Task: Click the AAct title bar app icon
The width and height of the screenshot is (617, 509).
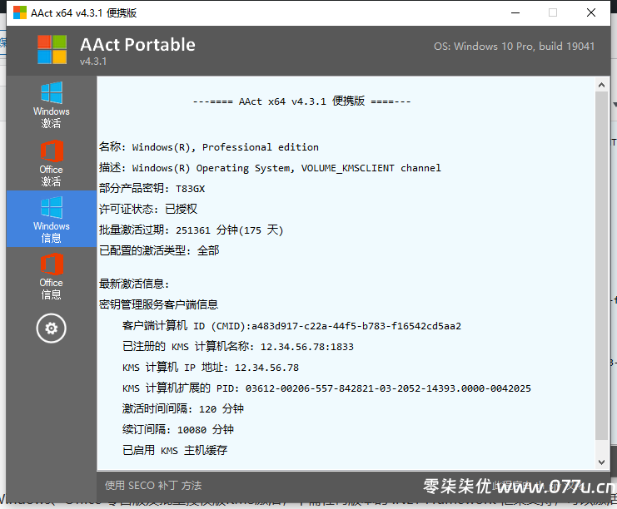Action: 20,12
